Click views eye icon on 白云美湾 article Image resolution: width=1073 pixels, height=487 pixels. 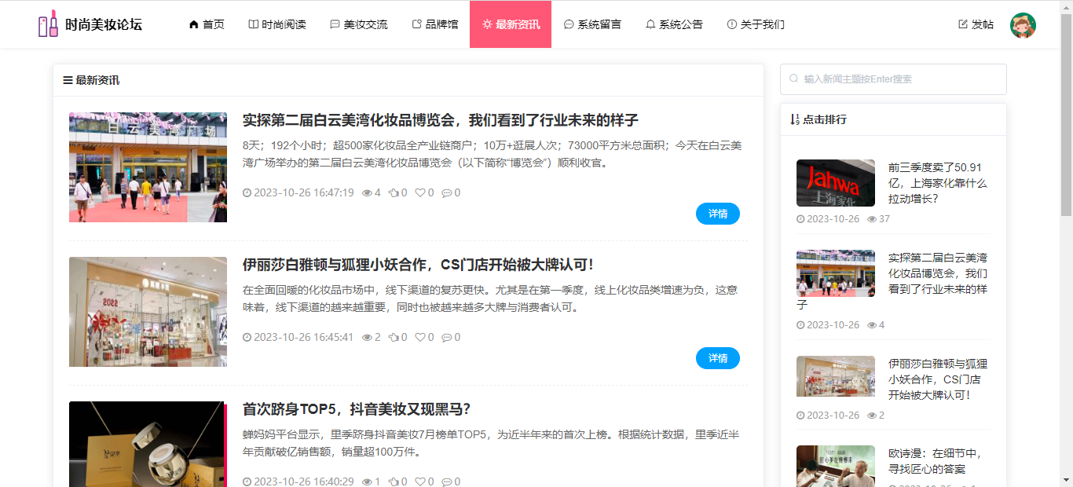(x=367, y=192)
